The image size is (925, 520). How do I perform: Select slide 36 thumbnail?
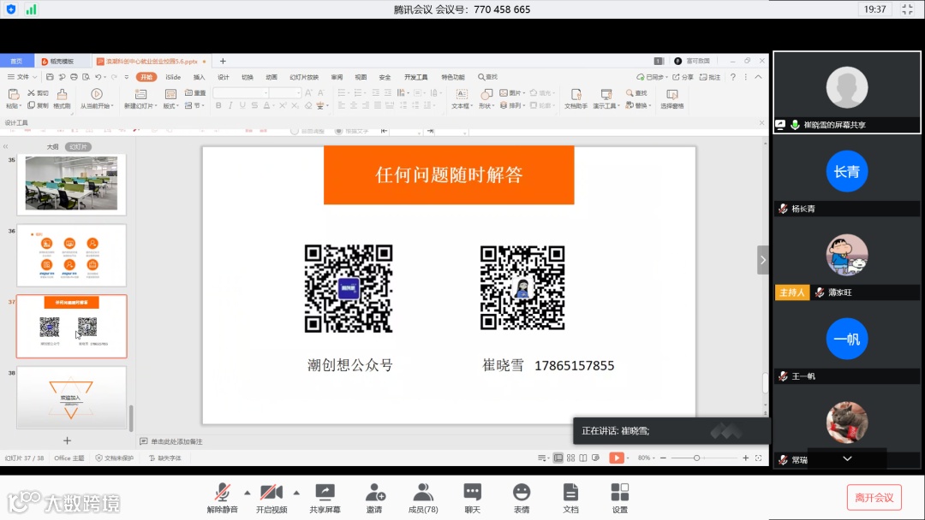tap(71, 255)
